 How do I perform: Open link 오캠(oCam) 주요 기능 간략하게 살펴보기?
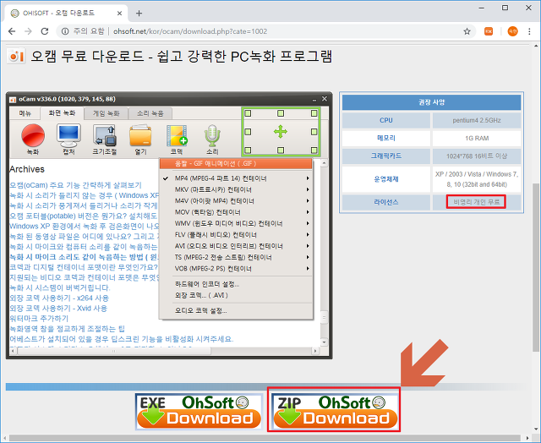tap(75, 185)
